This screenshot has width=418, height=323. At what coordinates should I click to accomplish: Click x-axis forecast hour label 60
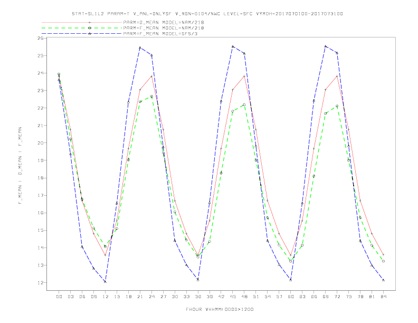(x=291, y=297)
